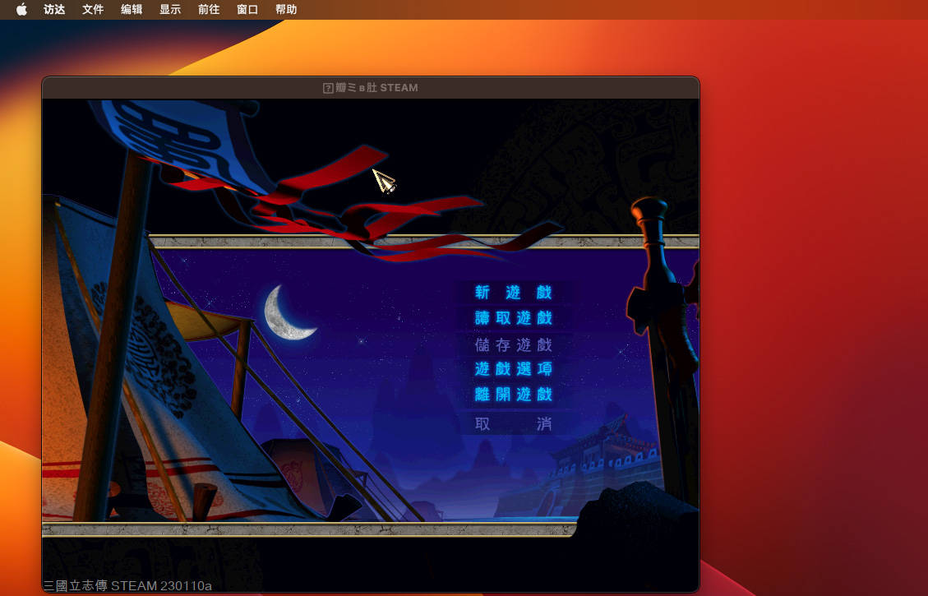Open the 显示 menu
The image size is (928, 596).
point(170,10)
